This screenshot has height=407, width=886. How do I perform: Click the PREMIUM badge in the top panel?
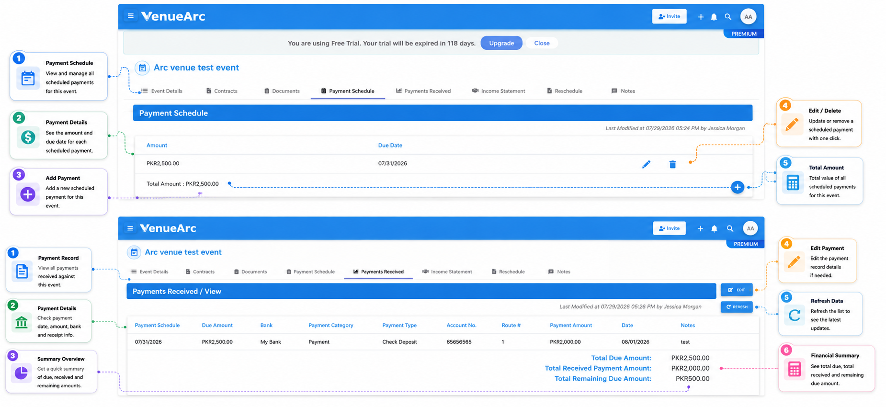[744, 34]
